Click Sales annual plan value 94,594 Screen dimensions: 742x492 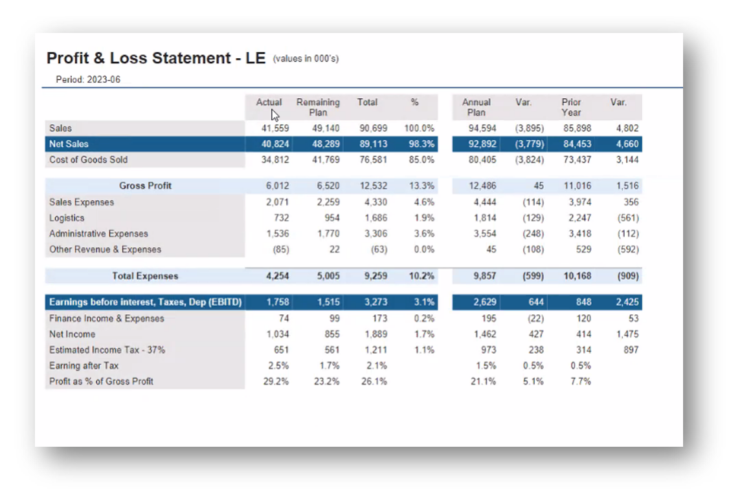pyautogui.click(x=482, y=128)
